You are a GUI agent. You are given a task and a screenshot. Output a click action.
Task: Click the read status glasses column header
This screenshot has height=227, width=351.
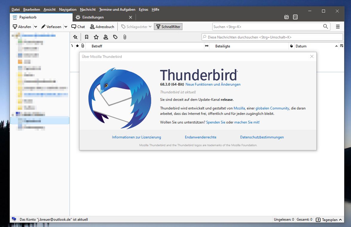coord(207,46)
